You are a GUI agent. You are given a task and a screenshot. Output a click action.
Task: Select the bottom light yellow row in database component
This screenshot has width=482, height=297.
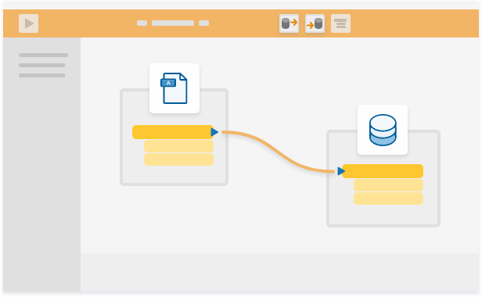point(388,199)
